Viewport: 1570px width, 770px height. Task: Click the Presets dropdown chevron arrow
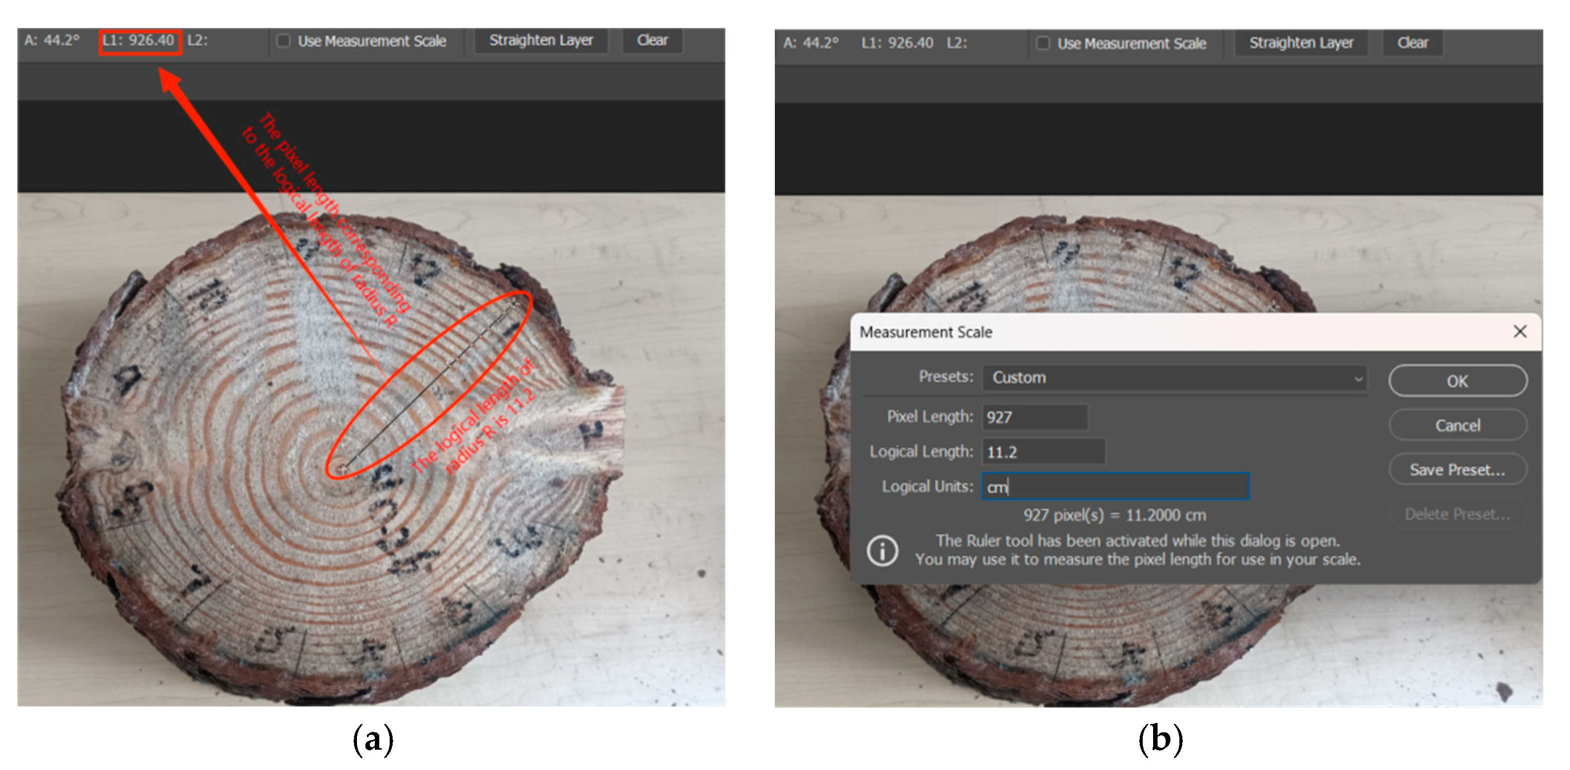coord(1358,379)
